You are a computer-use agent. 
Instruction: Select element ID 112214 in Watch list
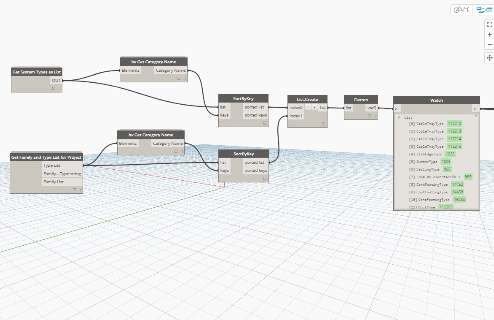coord(454,139)
